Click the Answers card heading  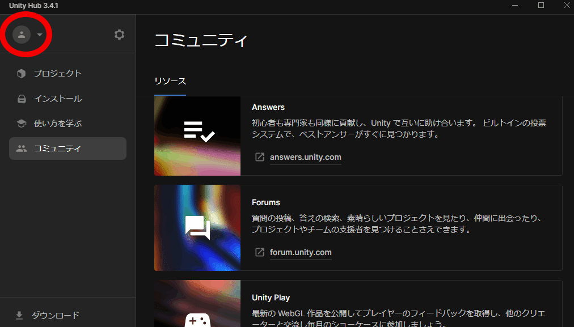[x=268, y=108]
